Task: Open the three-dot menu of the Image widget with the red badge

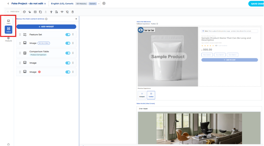Action: pyautogui.click(x=73, y=72)
